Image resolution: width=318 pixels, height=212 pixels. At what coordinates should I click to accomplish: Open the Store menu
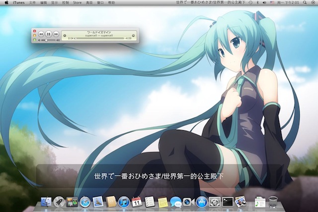click(77, 2)
